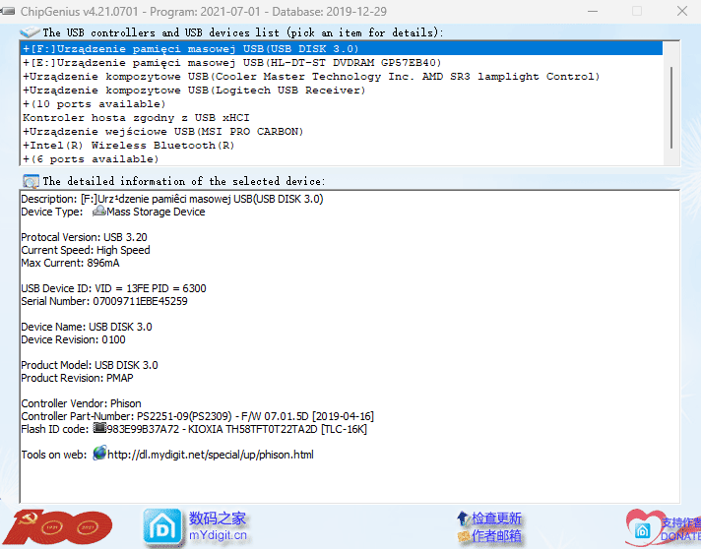Click the Device Name: USB DISK 3.0 line
This screenshot has height=549, width=701.
87,327
